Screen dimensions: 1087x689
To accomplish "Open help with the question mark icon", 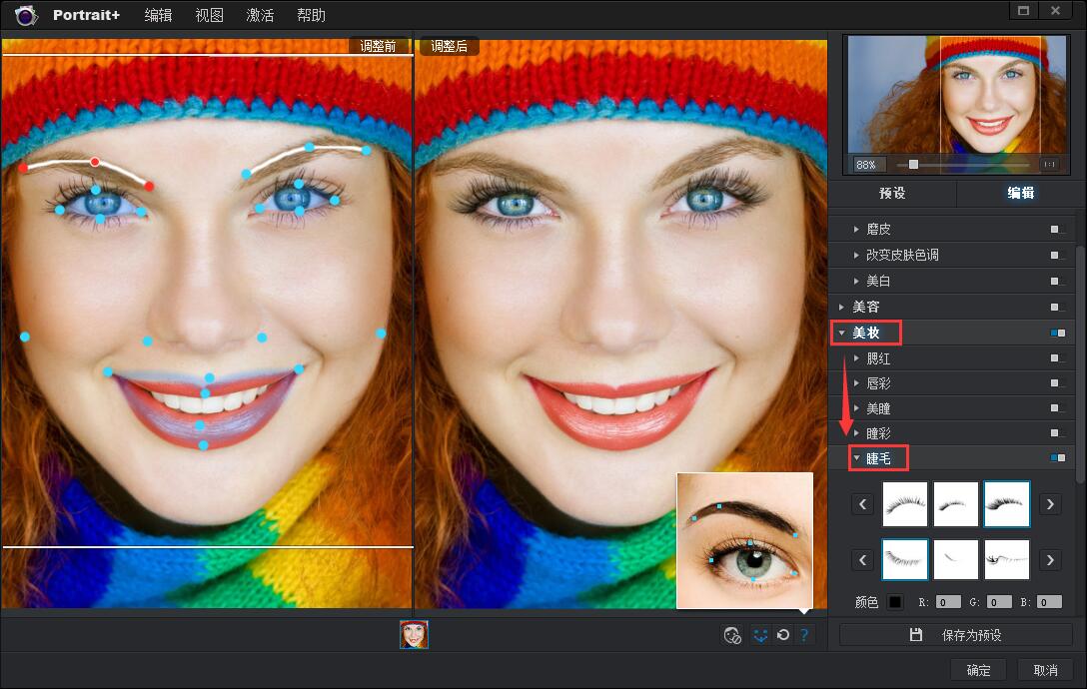I will (x=804, y=635).
